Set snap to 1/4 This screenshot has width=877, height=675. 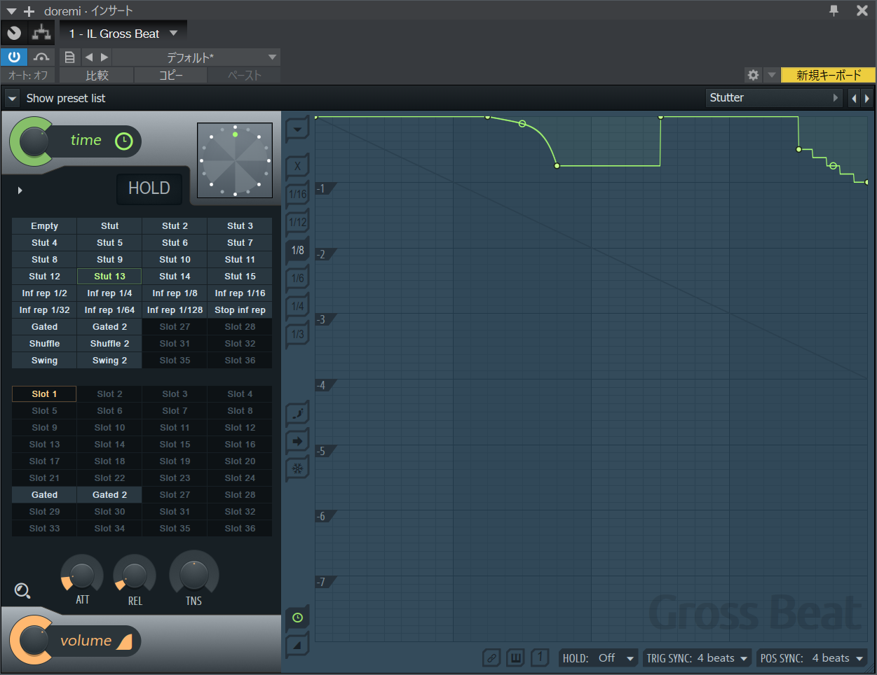pos(298,306)
